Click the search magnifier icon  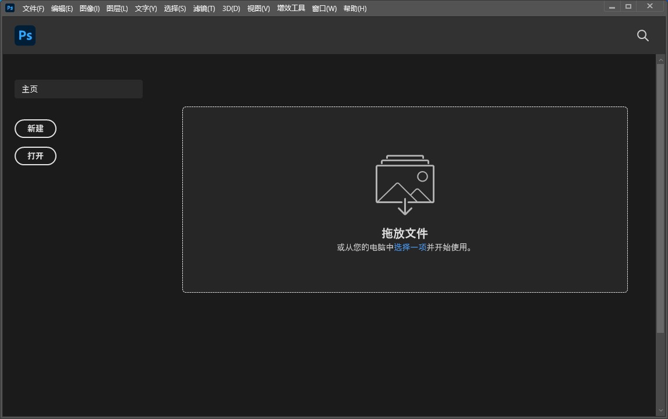(x=642, y=35)
